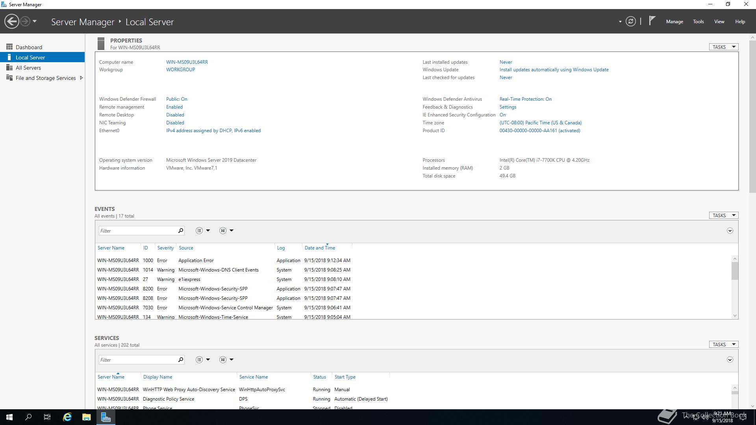The height and width of the screenshot is (425, 756).
Task: Select the e1iexpress warning event
Action: 224,279
